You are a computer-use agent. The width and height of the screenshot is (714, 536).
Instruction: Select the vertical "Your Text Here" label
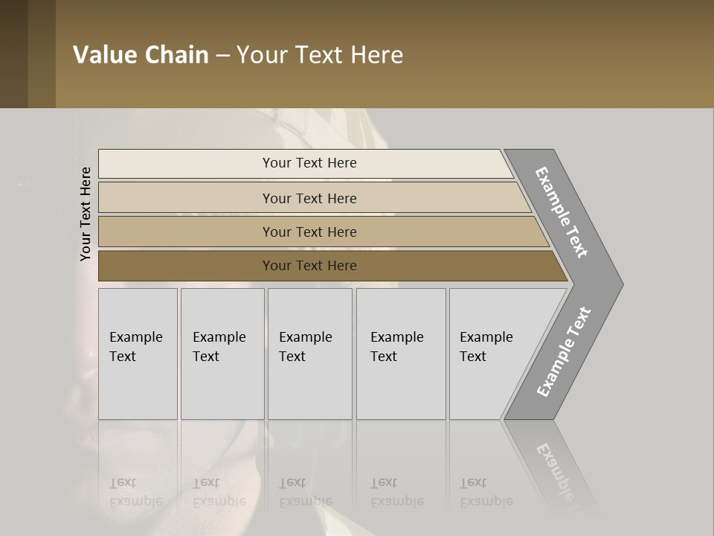pyautogui.click(x=86, y=214)
